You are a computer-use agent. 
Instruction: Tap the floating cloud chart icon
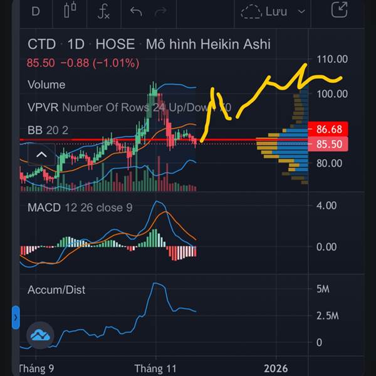click(x=40, y=335)
